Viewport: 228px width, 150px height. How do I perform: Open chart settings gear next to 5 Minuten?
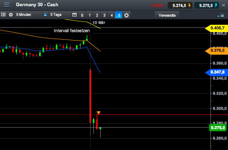pyautogui.click(x=11, y=15)
